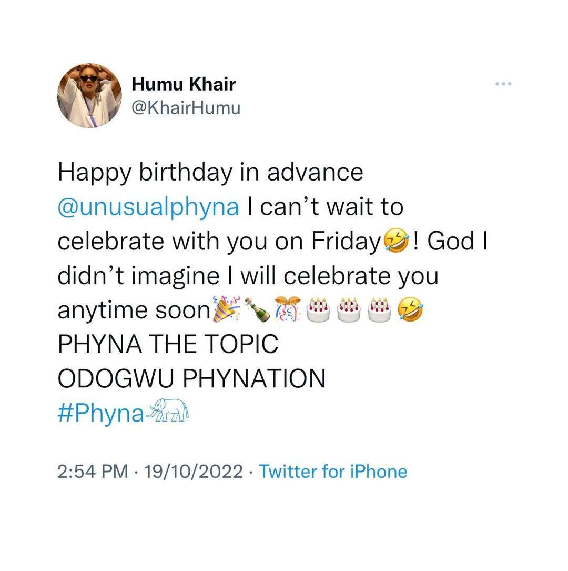Click the rightmost birthday cake emoji
Image resolution: width=568 pixels, height=571 pixels.
(380, 309)
